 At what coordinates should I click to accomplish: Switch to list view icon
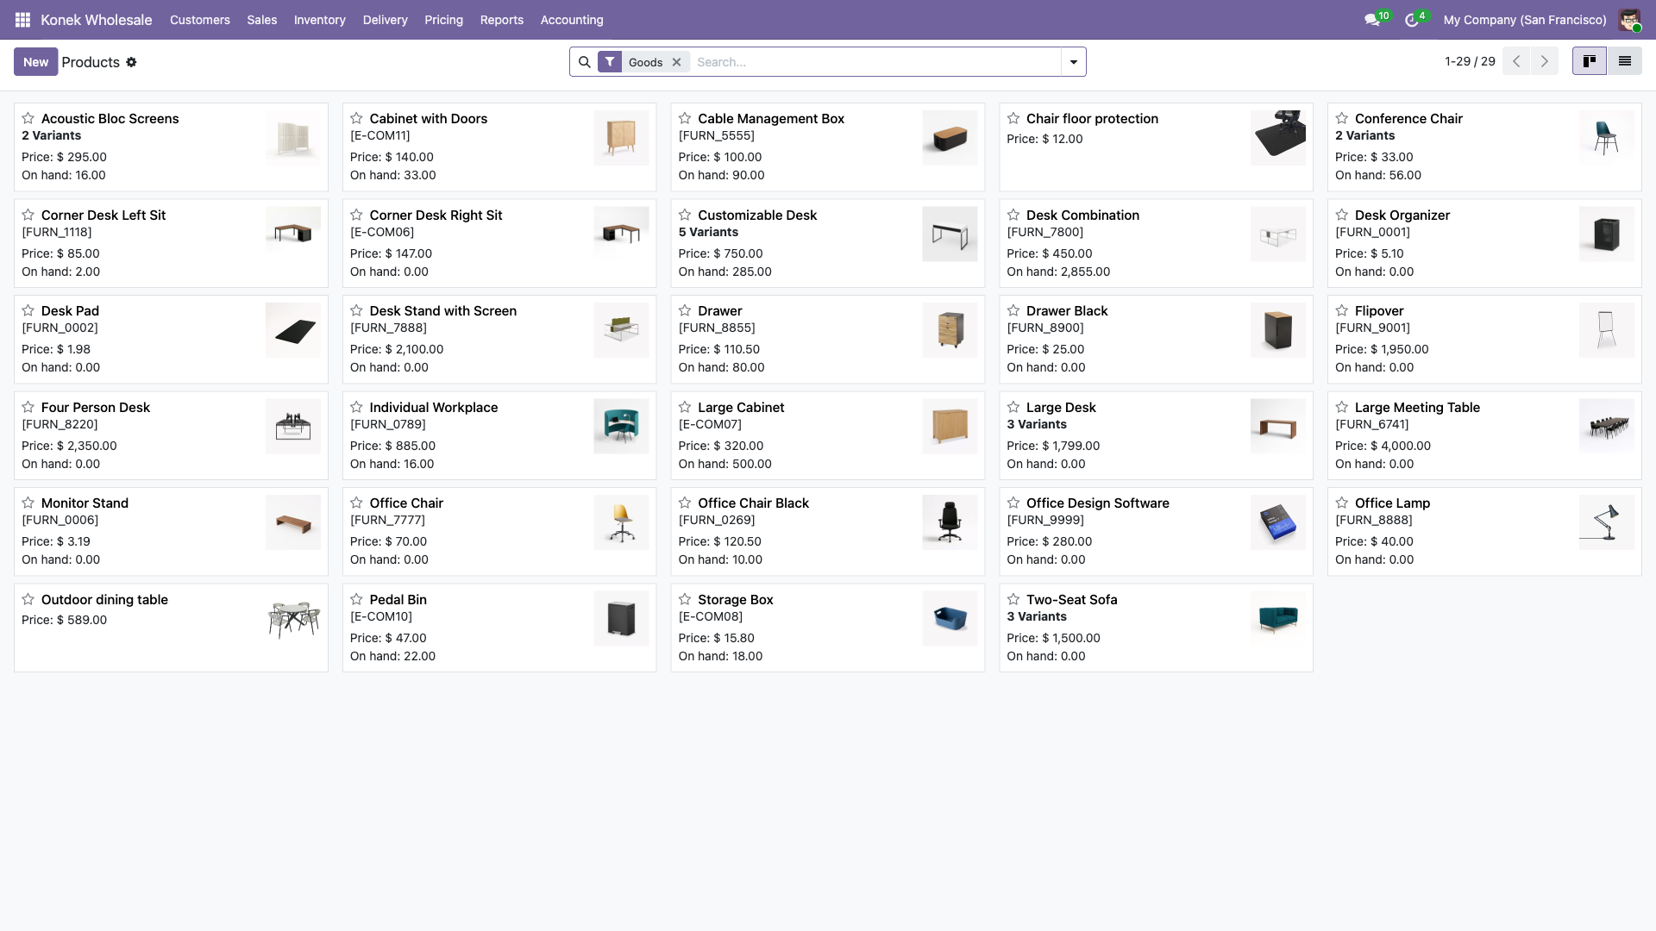pyautogui.click(x=1625, y=61)
